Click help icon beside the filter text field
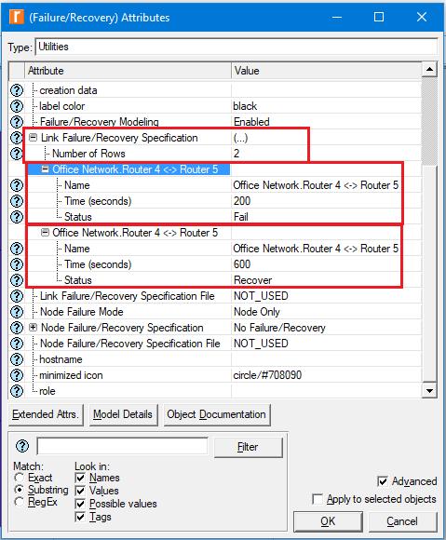Screen dimensions: 446x540 [22, 446]
